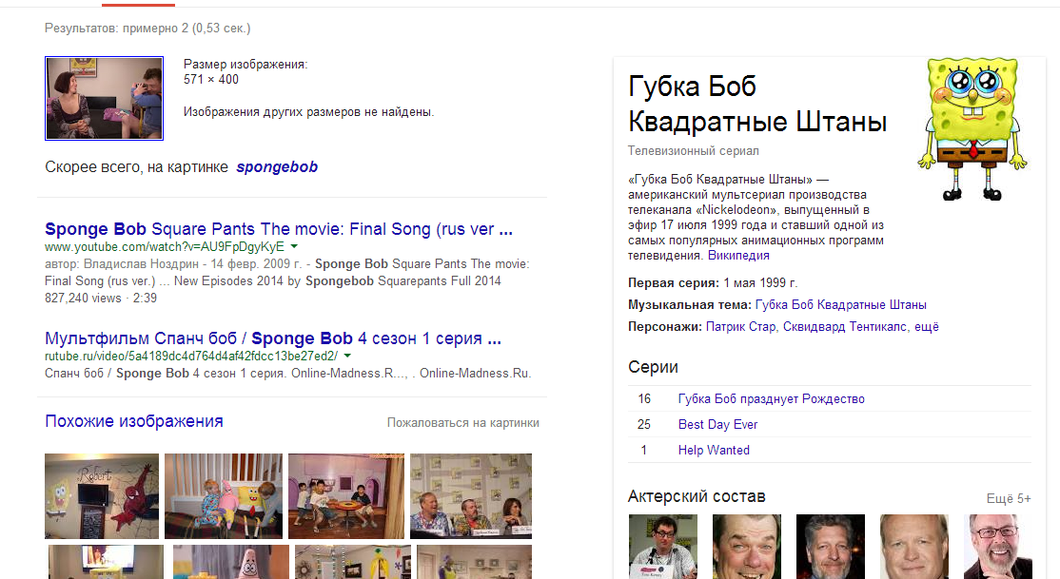Open the uploaded query image thumbnail

pyautogui.click(x=104, y=99)
